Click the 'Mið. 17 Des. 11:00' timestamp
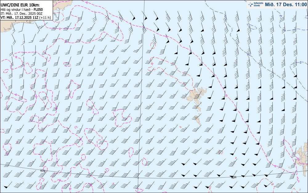 click(286, 4)
